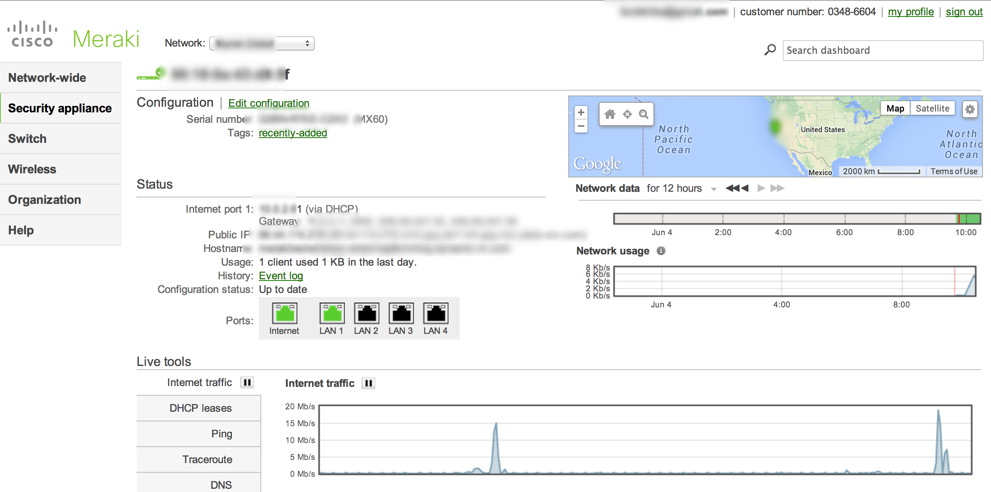Click the Network usage info icon
The height and width of the screenshot is (492, 991).
tap(661, 251)
